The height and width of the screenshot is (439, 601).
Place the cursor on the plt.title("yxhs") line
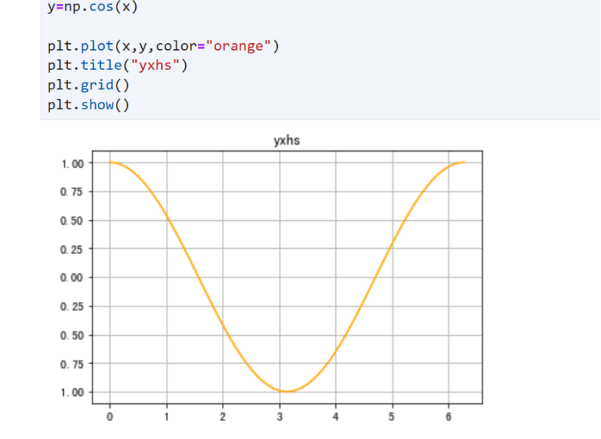[x=118, y=65]
